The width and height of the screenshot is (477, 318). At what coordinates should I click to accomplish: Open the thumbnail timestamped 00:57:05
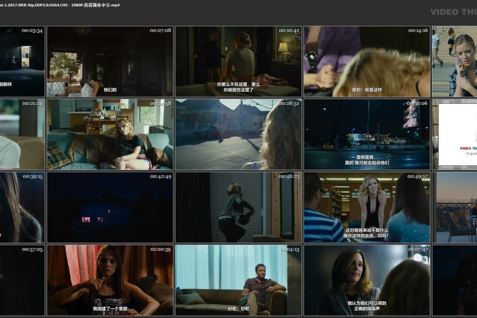click(x=22, y=280)
